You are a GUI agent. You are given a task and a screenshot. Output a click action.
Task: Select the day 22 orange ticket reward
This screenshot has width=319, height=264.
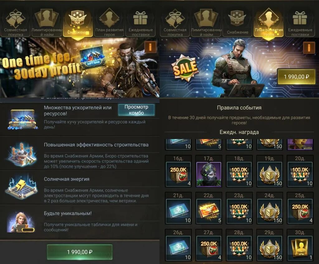pos(208,211)
